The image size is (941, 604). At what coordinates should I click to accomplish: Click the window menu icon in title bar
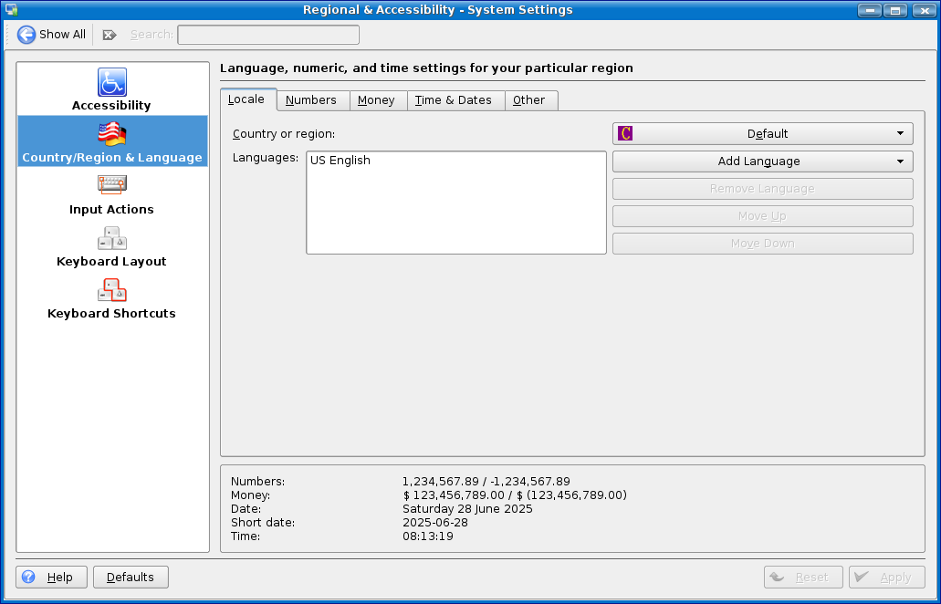12,10
